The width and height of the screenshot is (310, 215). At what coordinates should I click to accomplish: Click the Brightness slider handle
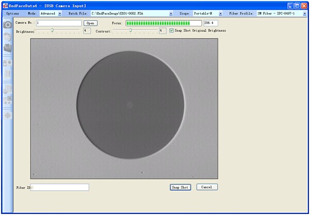click(x=52, y=30)
